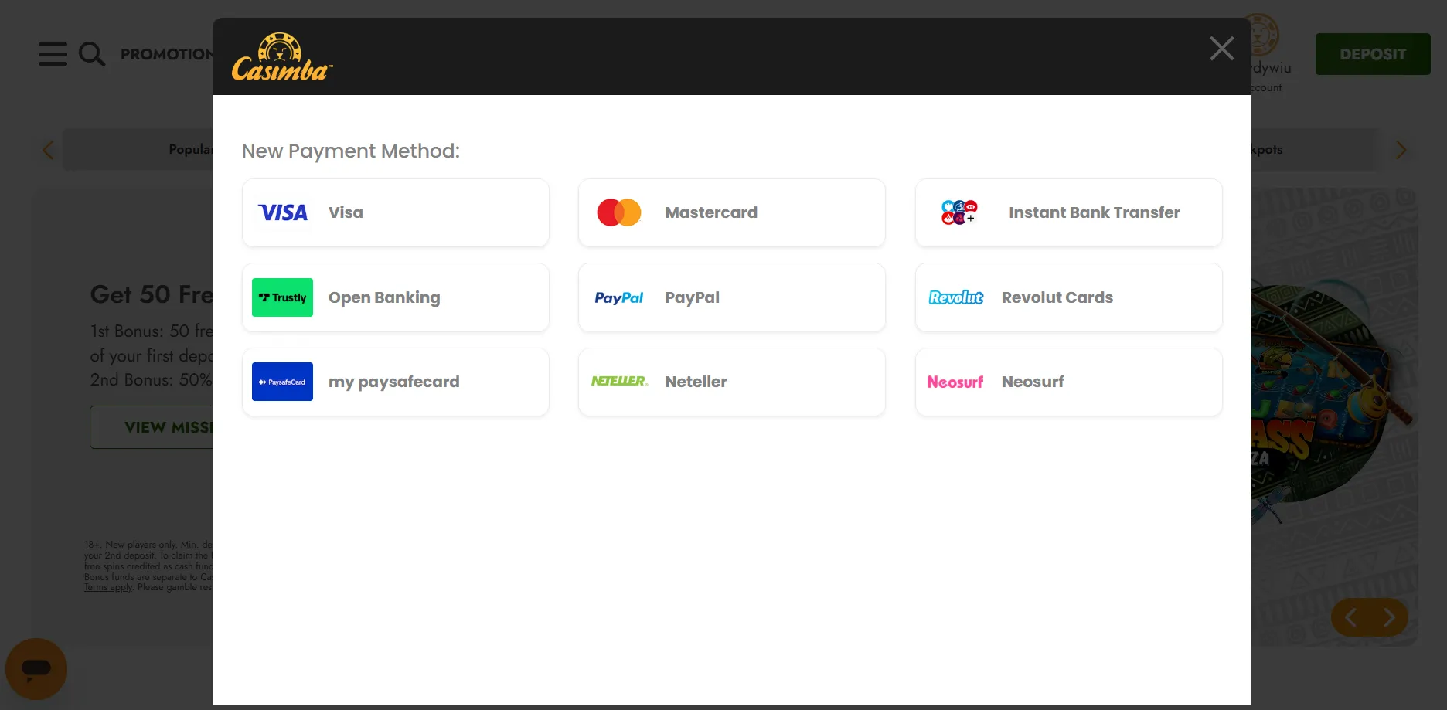The width and height of the screenshot is (1447, 710).
Task: Click the green DEPOSIT button
Action: [1373, 54]
